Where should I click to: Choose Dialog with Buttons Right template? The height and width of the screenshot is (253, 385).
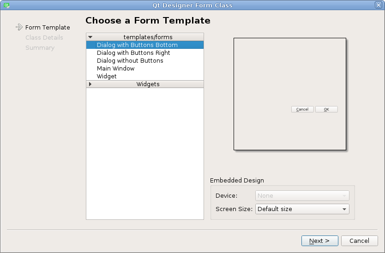tap(133, 53)
